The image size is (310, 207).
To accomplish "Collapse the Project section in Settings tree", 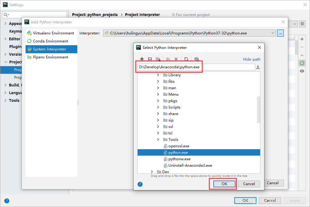I will pos(5,62).
